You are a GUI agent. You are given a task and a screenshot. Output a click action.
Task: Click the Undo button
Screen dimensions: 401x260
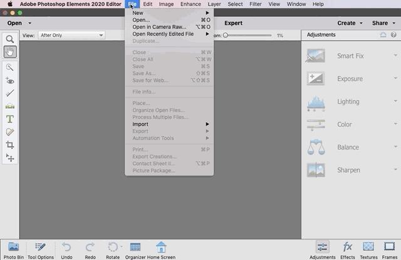[x=66, y=250]
